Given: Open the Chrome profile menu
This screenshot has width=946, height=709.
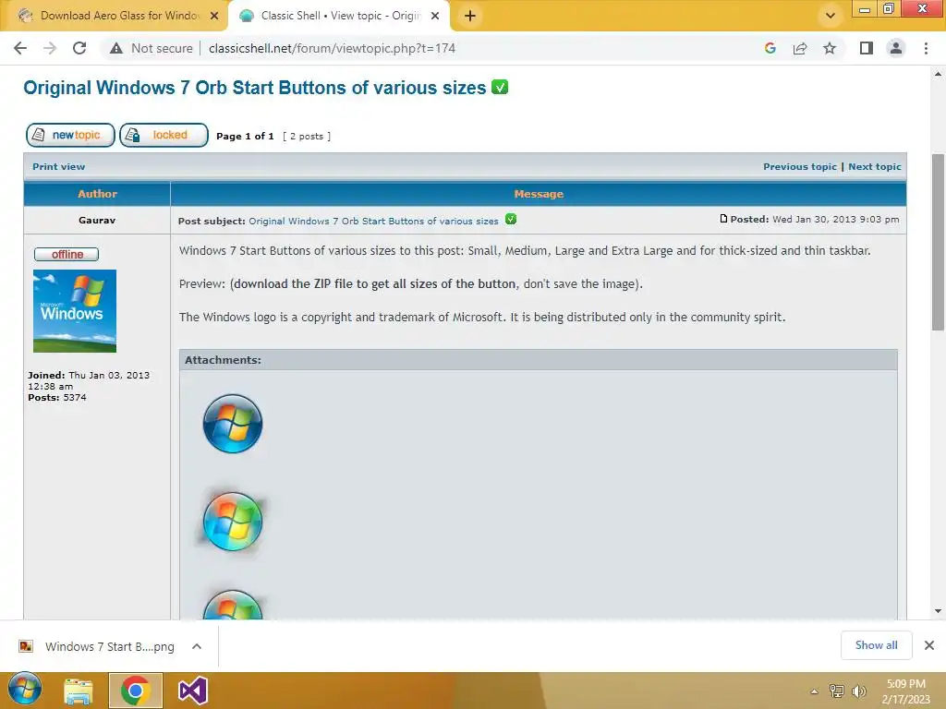Looking at the screenshot, I should click(896, 48).
